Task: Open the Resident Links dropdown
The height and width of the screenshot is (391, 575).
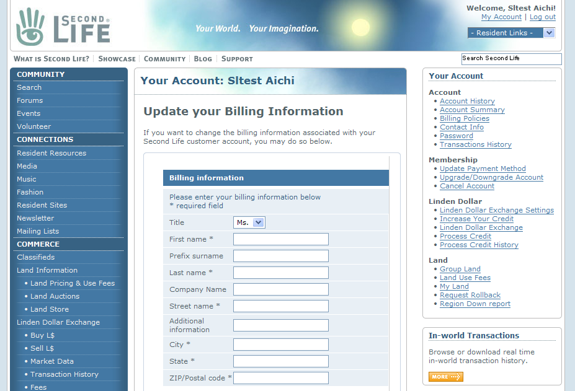Action: click(x=511, y=33)
